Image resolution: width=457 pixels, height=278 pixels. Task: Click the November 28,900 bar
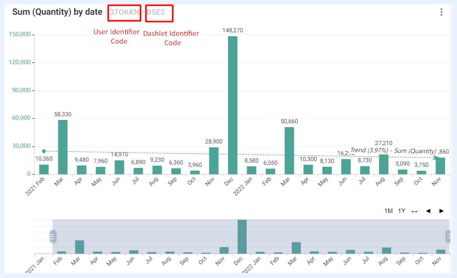pos(214,161)
